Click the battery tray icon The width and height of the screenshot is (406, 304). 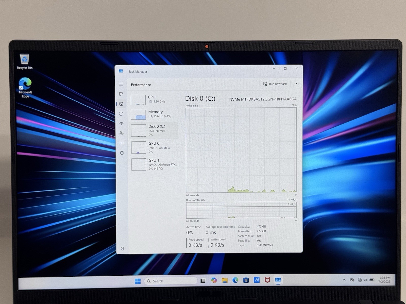click(372, 280)
